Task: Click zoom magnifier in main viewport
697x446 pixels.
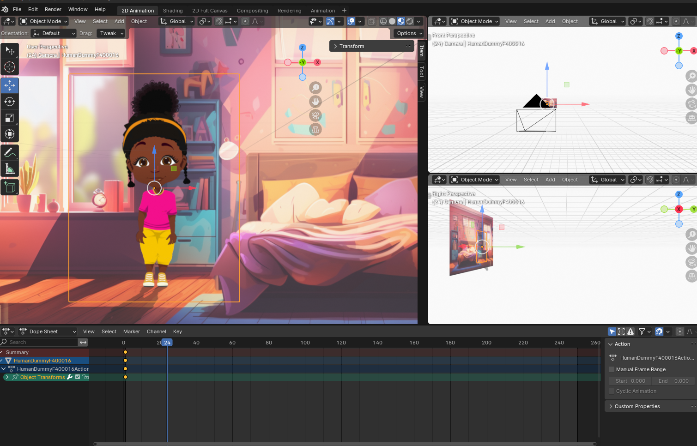Action: tap(315, 87)
